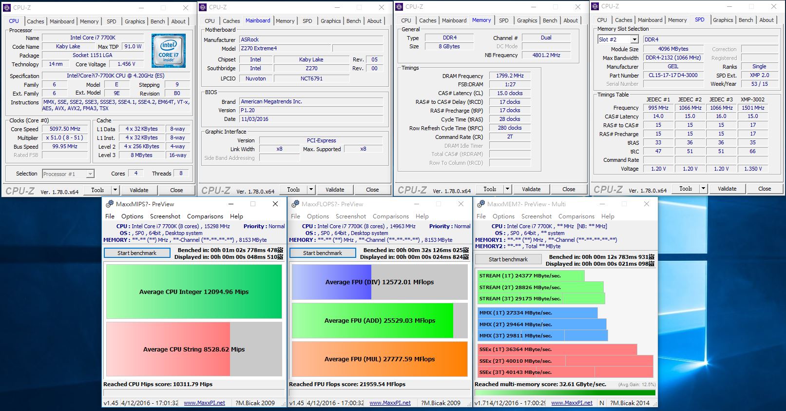Click the MaxxMEM window title icon
Screen dimensions: 786x411
coord(481,204)
